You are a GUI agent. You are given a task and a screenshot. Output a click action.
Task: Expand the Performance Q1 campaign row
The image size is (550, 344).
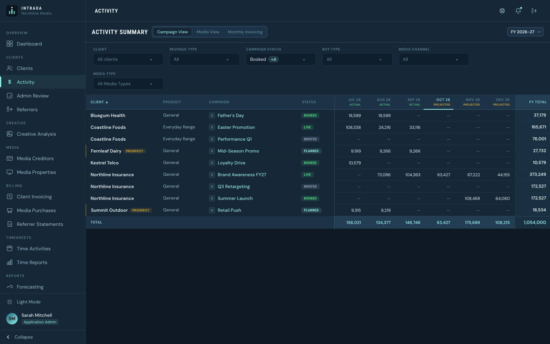click(x=212, y=139)
